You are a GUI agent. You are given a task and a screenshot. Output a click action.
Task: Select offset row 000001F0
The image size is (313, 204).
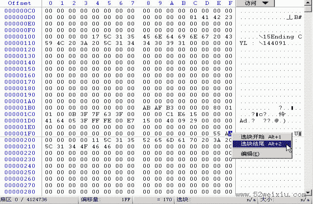click(20, 133)
